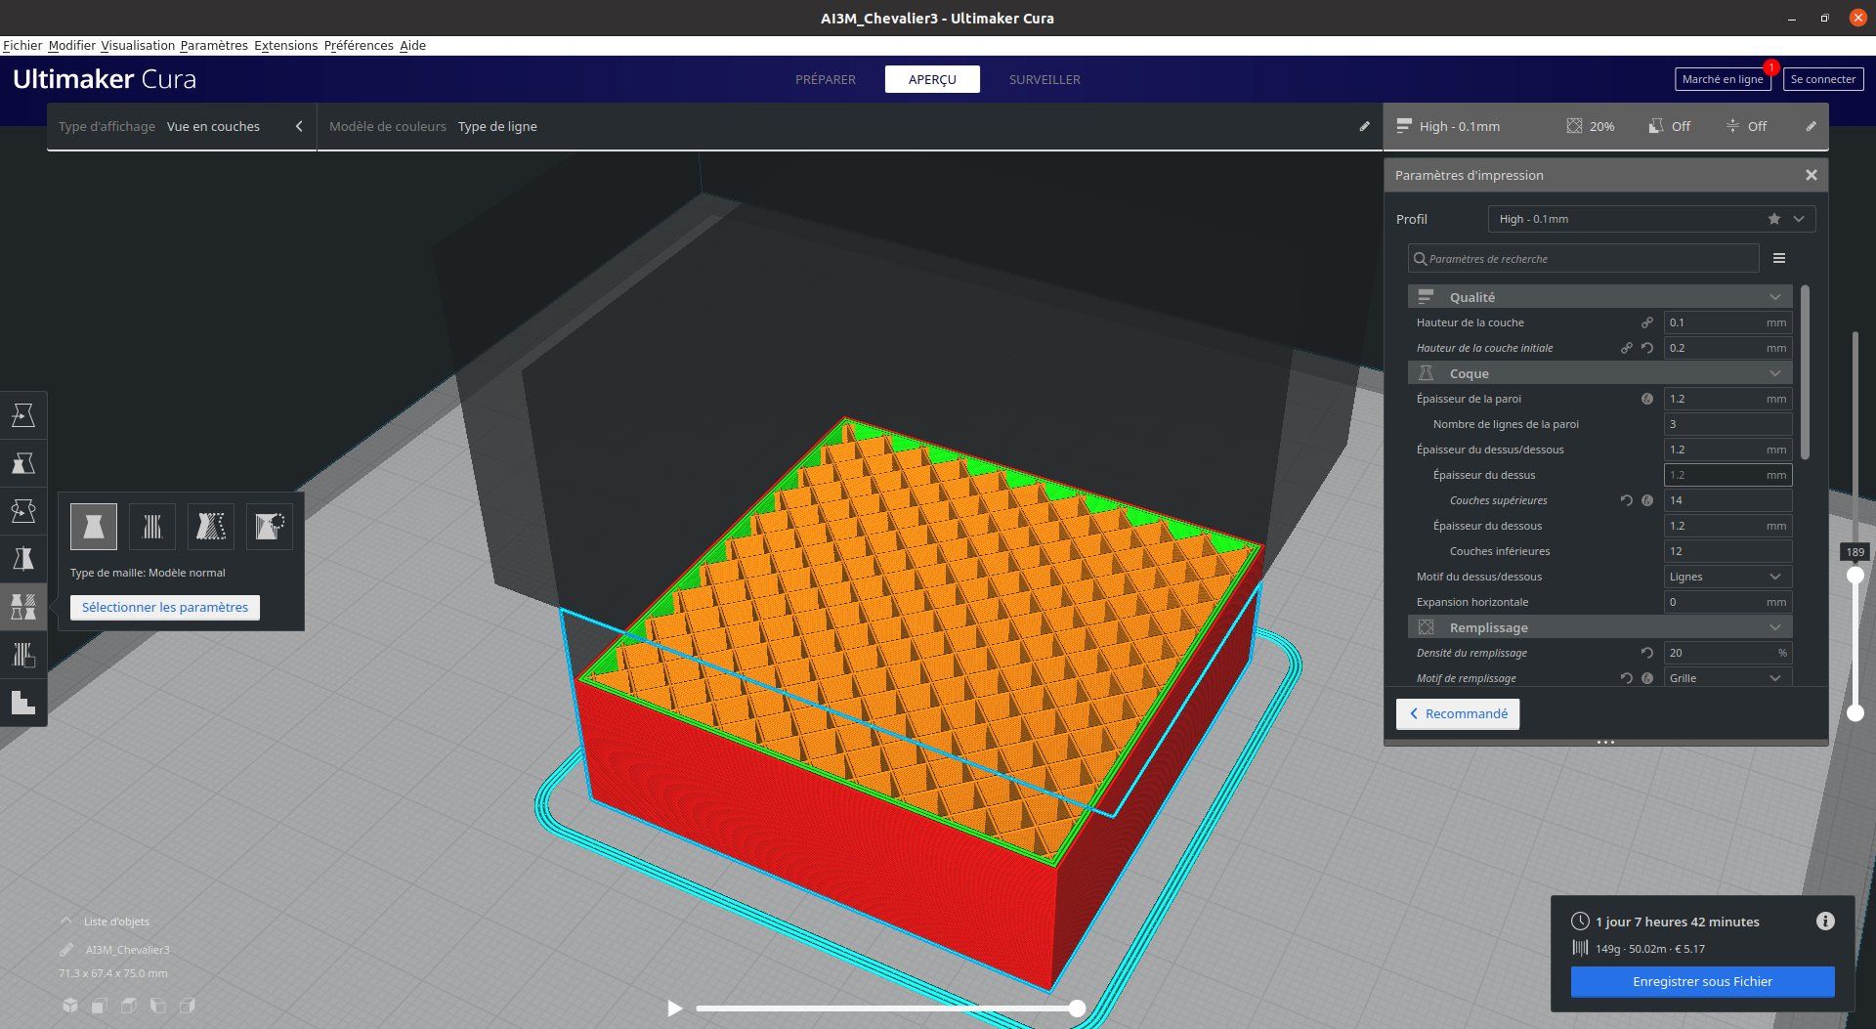Select the Mirror tool in left toolbar

(23, 559)
